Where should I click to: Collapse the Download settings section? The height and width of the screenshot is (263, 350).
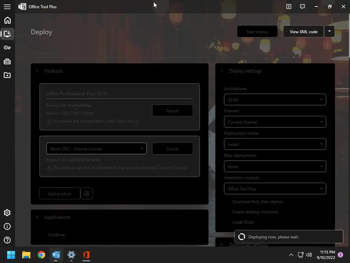point(222,245)
